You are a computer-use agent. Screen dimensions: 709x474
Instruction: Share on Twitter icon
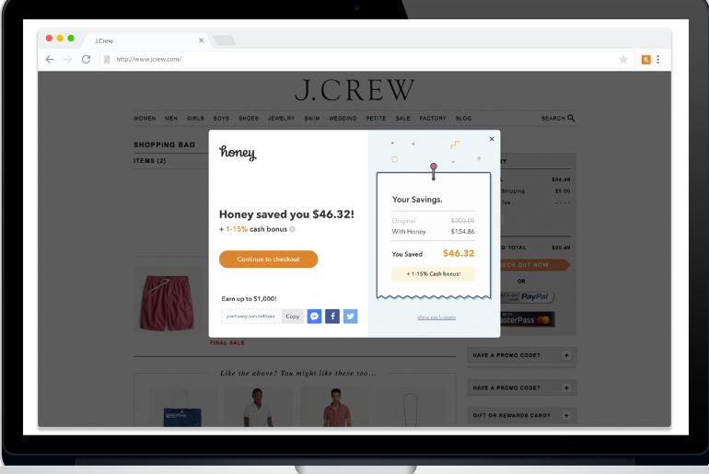coord(351,317)
